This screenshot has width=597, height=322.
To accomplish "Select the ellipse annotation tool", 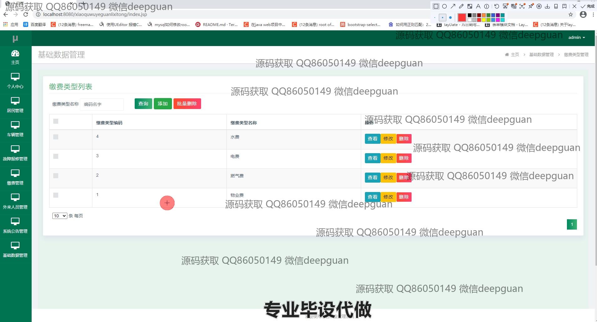I will point(444,6).
